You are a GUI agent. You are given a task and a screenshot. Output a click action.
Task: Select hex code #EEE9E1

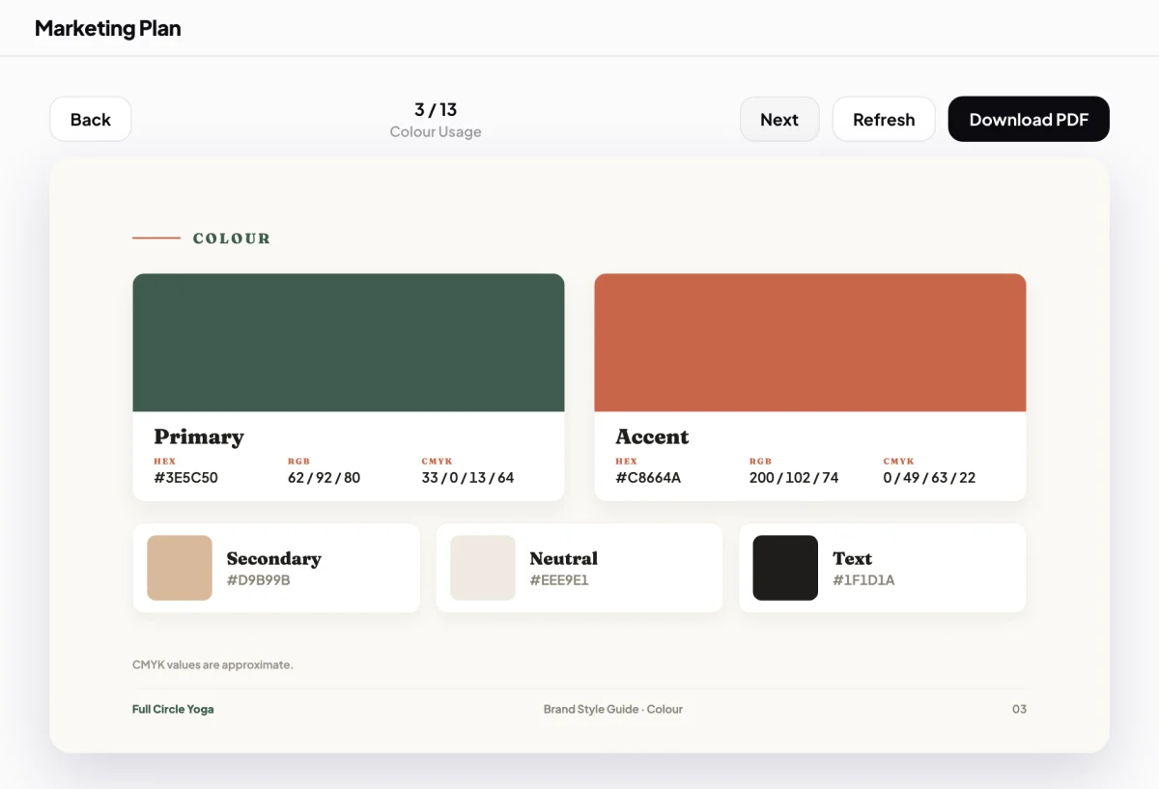(x=559, y=580)
